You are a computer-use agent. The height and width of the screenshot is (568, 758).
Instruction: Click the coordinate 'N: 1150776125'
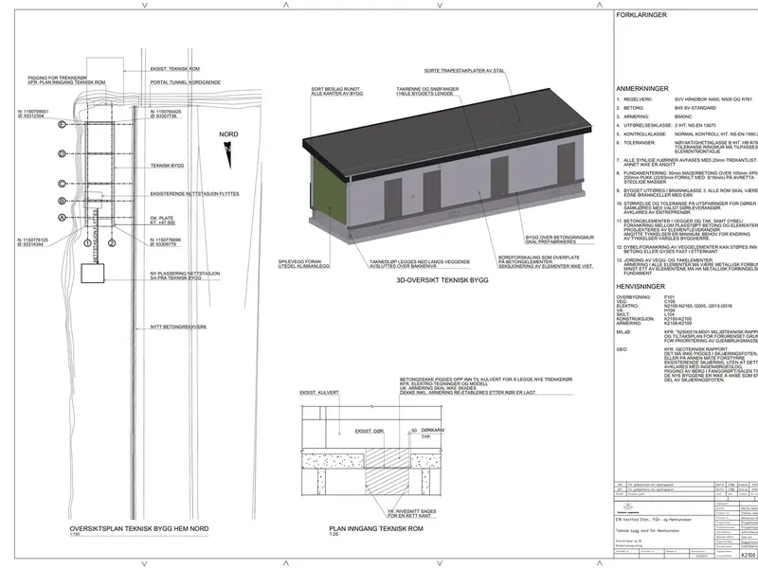click(33, 240)
